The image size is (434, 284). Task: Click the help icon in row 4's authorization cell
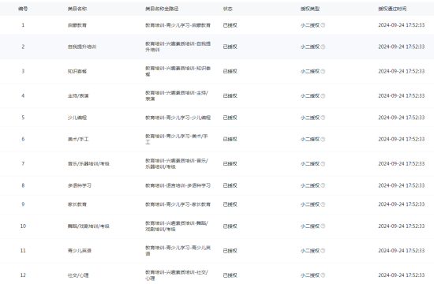tap(323, 96)
